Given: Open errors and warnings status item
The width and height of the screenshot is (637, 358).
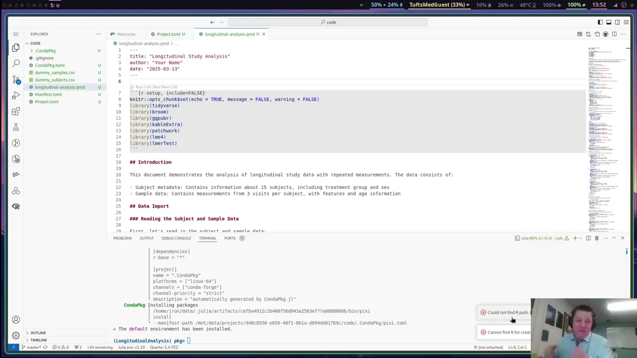Looking at the screenshot, I should click(60, 348).
